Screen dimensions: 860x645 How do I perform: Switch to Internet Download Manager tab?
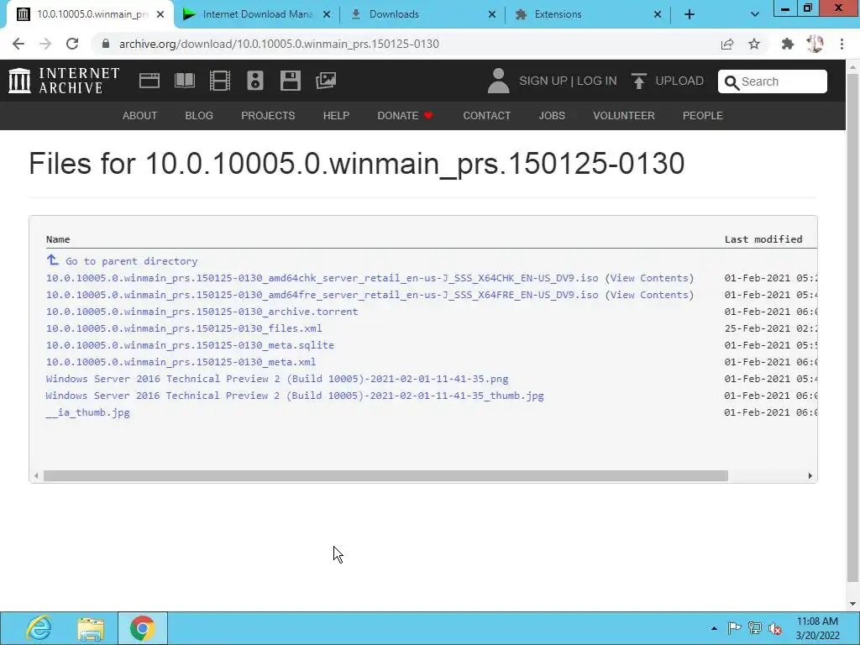(x=257, y=14)
